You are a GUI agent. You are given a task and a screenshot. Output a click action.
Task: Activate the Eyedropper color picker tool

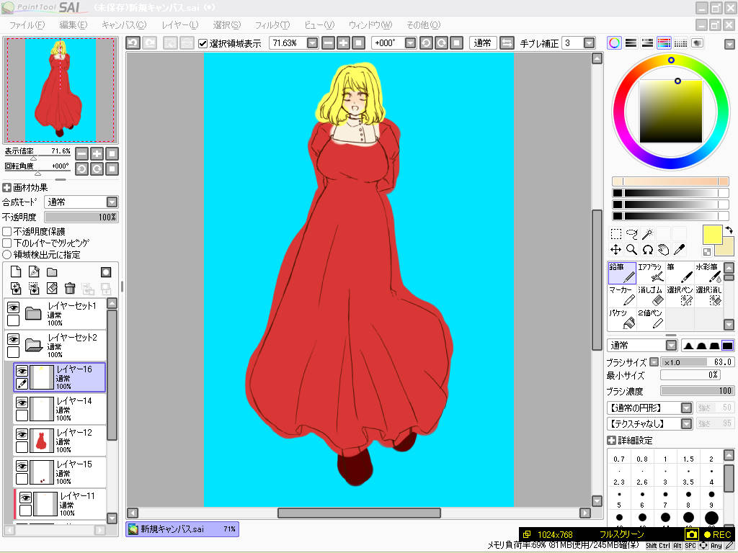pyautogui.click(x=679, y=250)
